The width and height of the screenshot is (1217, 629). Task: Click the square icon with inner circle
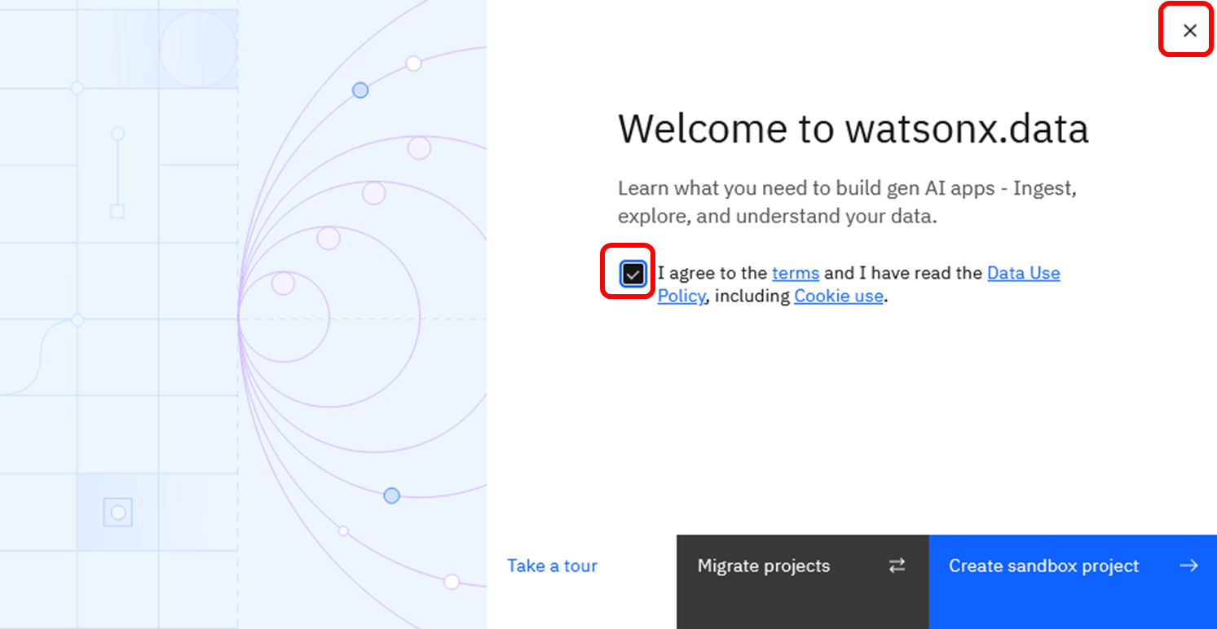tap(117, 512)
